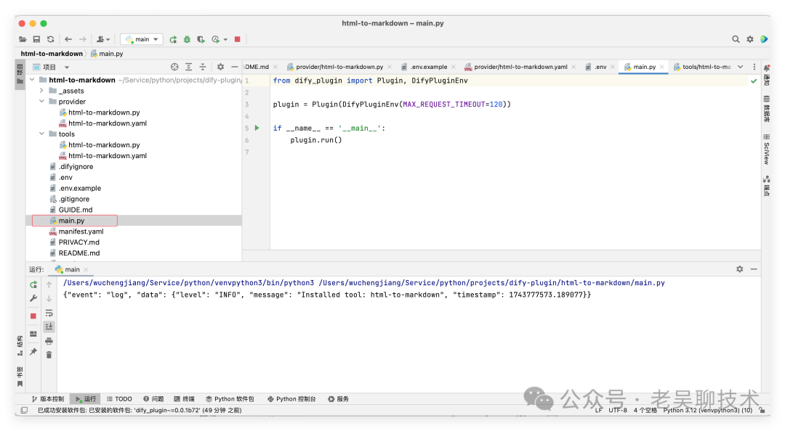This screenshot has height=431, width=785.
Task: Clear console with trash icon
Action: pos(49,355)
